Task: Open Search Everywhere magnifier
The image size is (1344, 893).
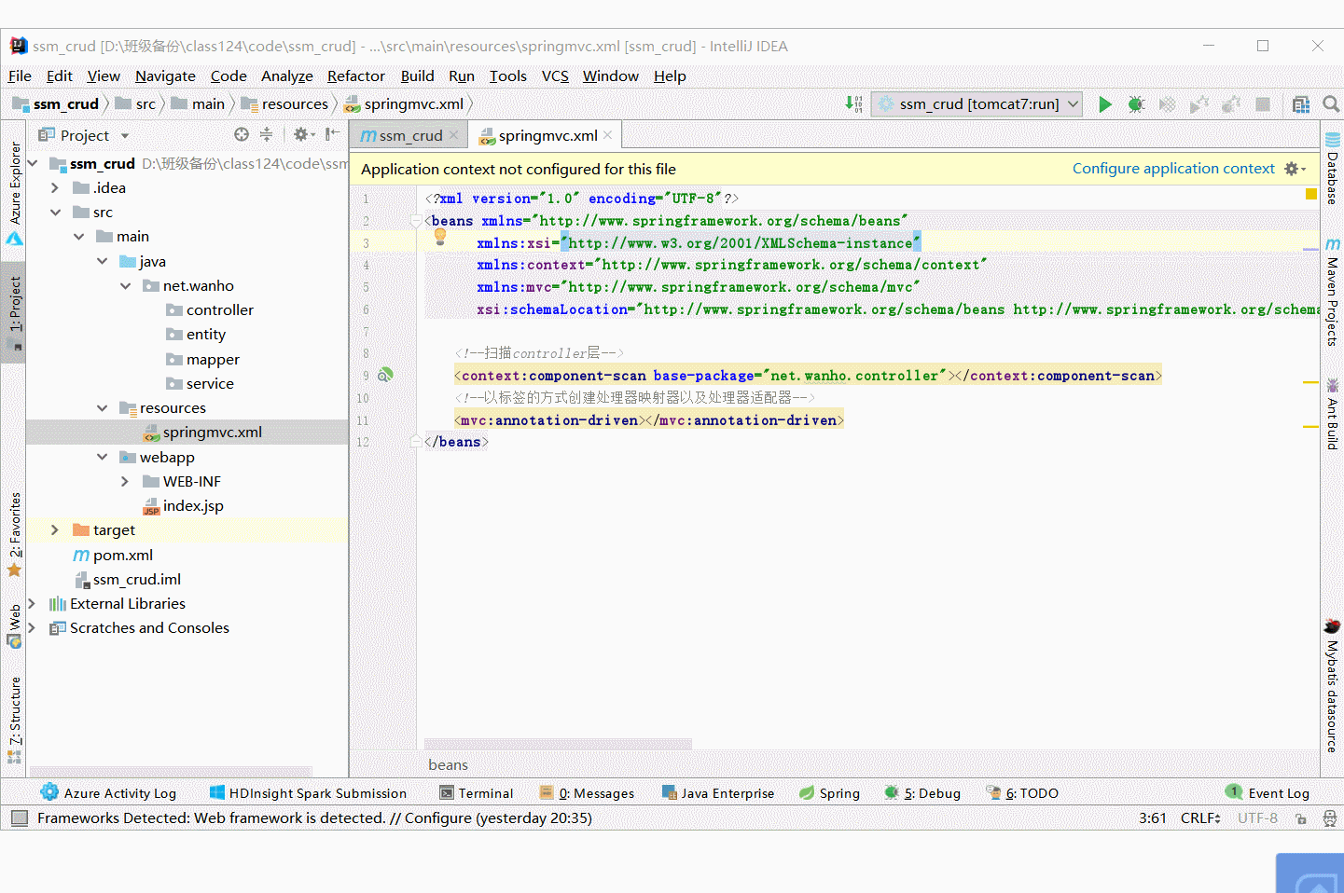Action: 1330,103
